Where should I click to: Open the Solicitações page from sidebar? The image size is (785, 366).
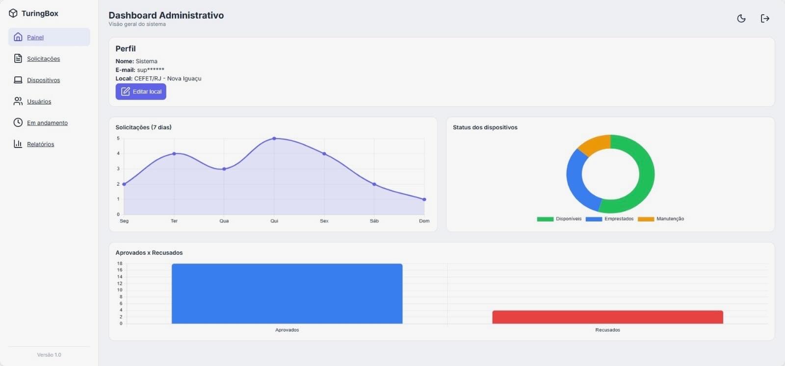(43, 59)
